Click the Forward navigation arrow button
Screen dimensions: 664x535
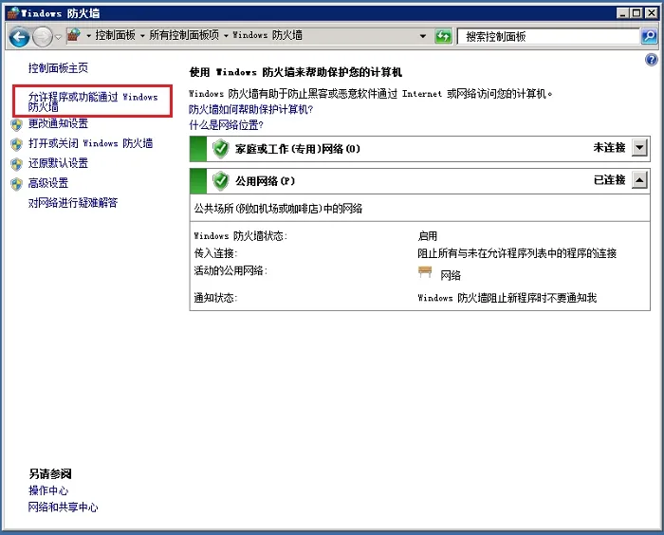43,37
